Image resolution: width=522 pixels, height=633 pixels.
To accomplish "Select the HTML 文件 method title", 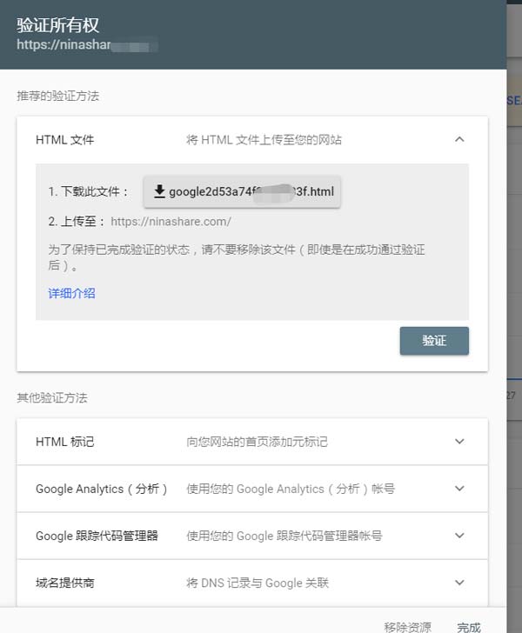I will click(x=64, y=140).
